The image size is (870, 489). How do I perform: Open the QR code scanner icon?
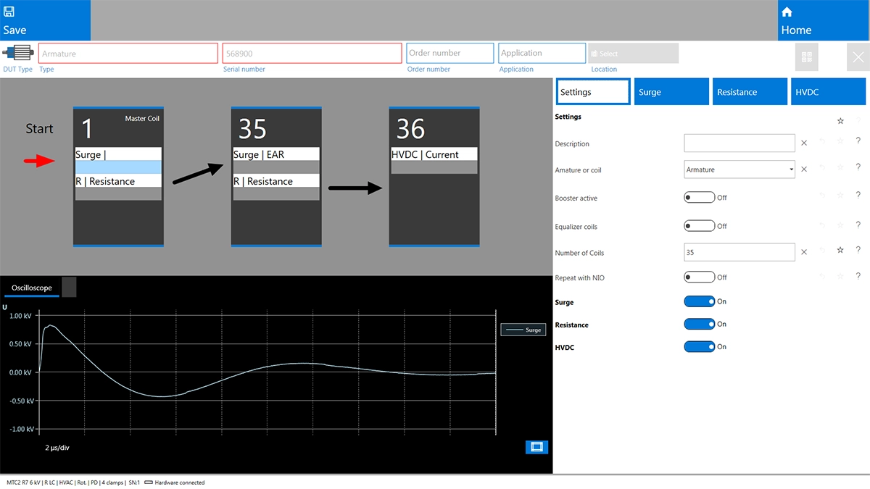coord(806,57)
